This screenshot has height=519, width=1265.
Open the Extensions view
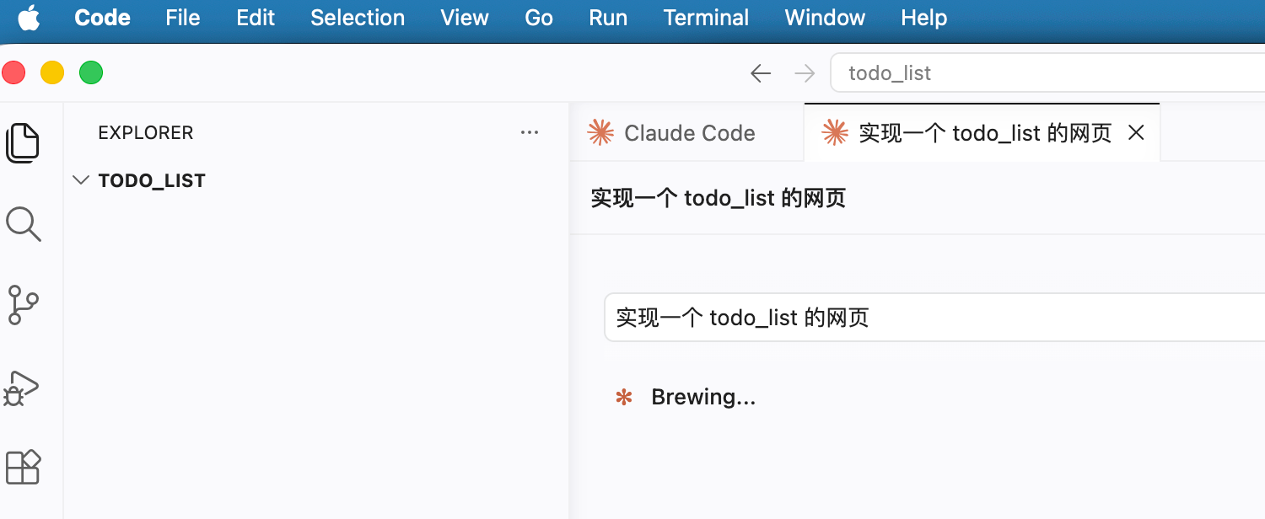[23, 467]
